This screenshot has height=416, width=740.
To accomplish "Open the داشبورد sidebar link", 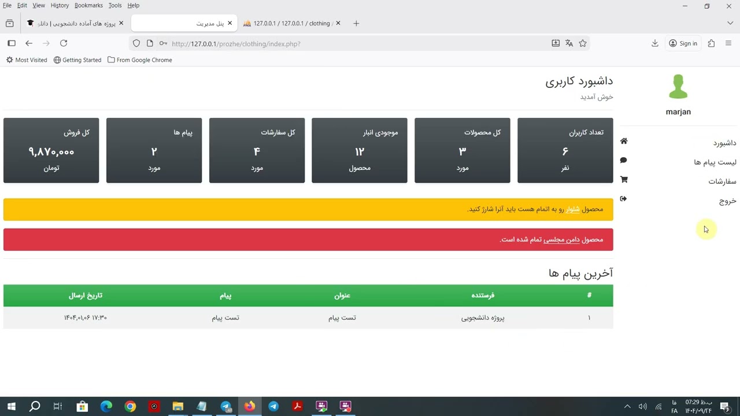I will tap(724, 143).
